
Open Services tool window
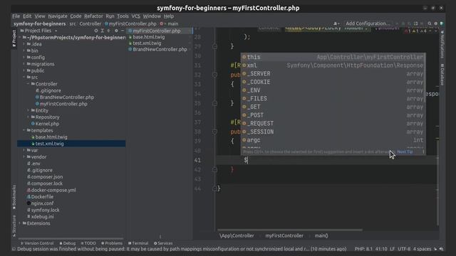pos(163,243)
